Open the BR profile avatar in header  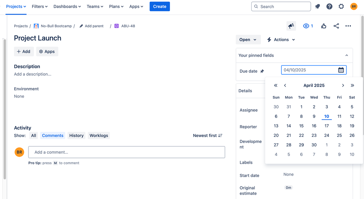pos(353,7)
